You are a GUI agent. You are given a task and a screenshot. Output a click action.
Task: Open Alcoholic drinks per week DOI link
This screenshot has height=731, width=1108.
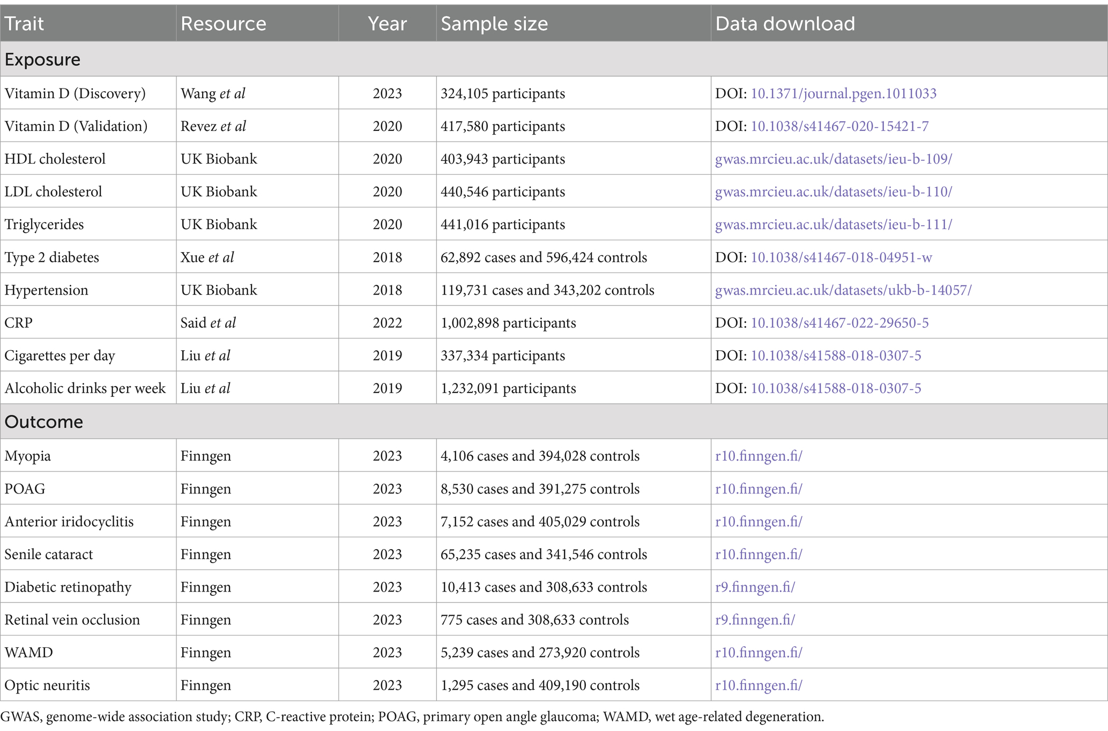[836, 388]
